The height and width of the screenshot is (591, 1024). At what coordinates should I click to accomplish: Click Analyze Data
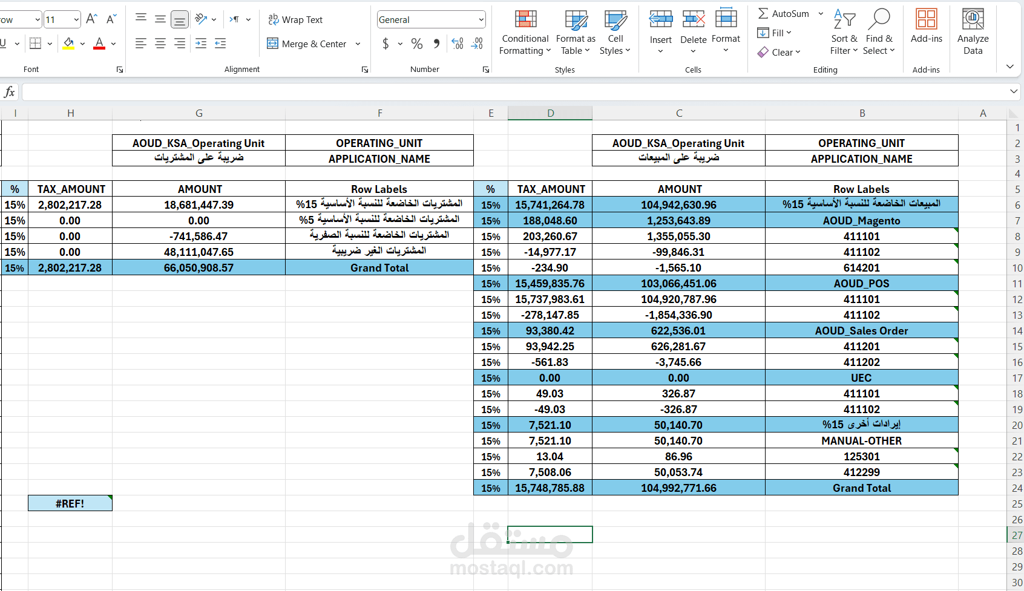[973, 33]
